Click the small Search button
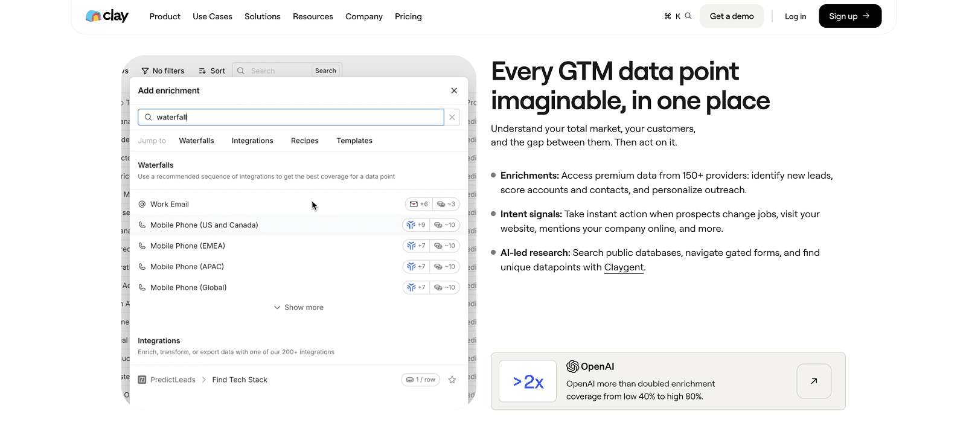Image resolution: width=966 pixels, height=443 pixels. 325,71
